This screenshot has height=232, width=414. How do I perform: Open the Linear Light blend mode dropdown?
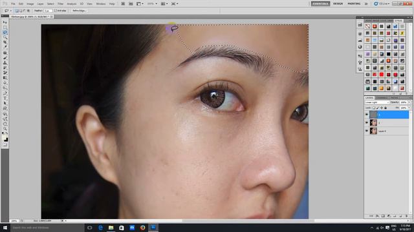point(377,102)
